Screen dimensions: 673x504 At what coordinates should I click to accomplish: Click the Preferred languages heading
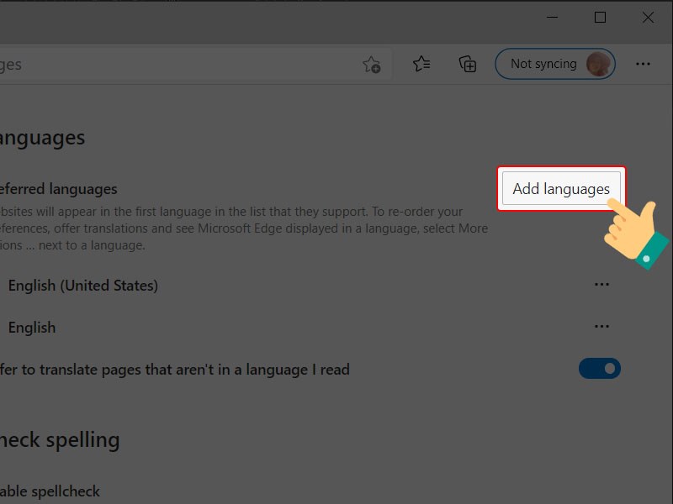[x=58, y=189]
